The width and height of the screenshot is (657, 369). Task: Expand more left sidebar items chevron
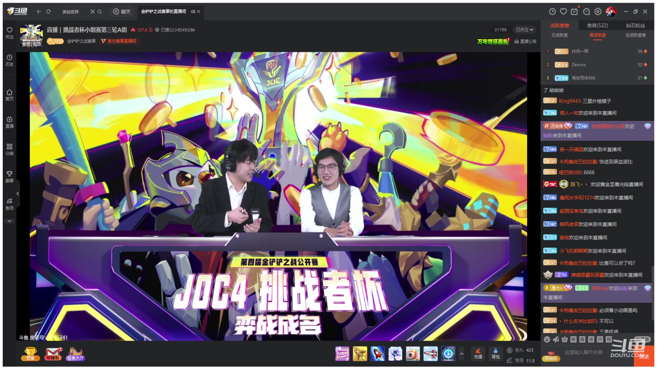tap(9, 221)
